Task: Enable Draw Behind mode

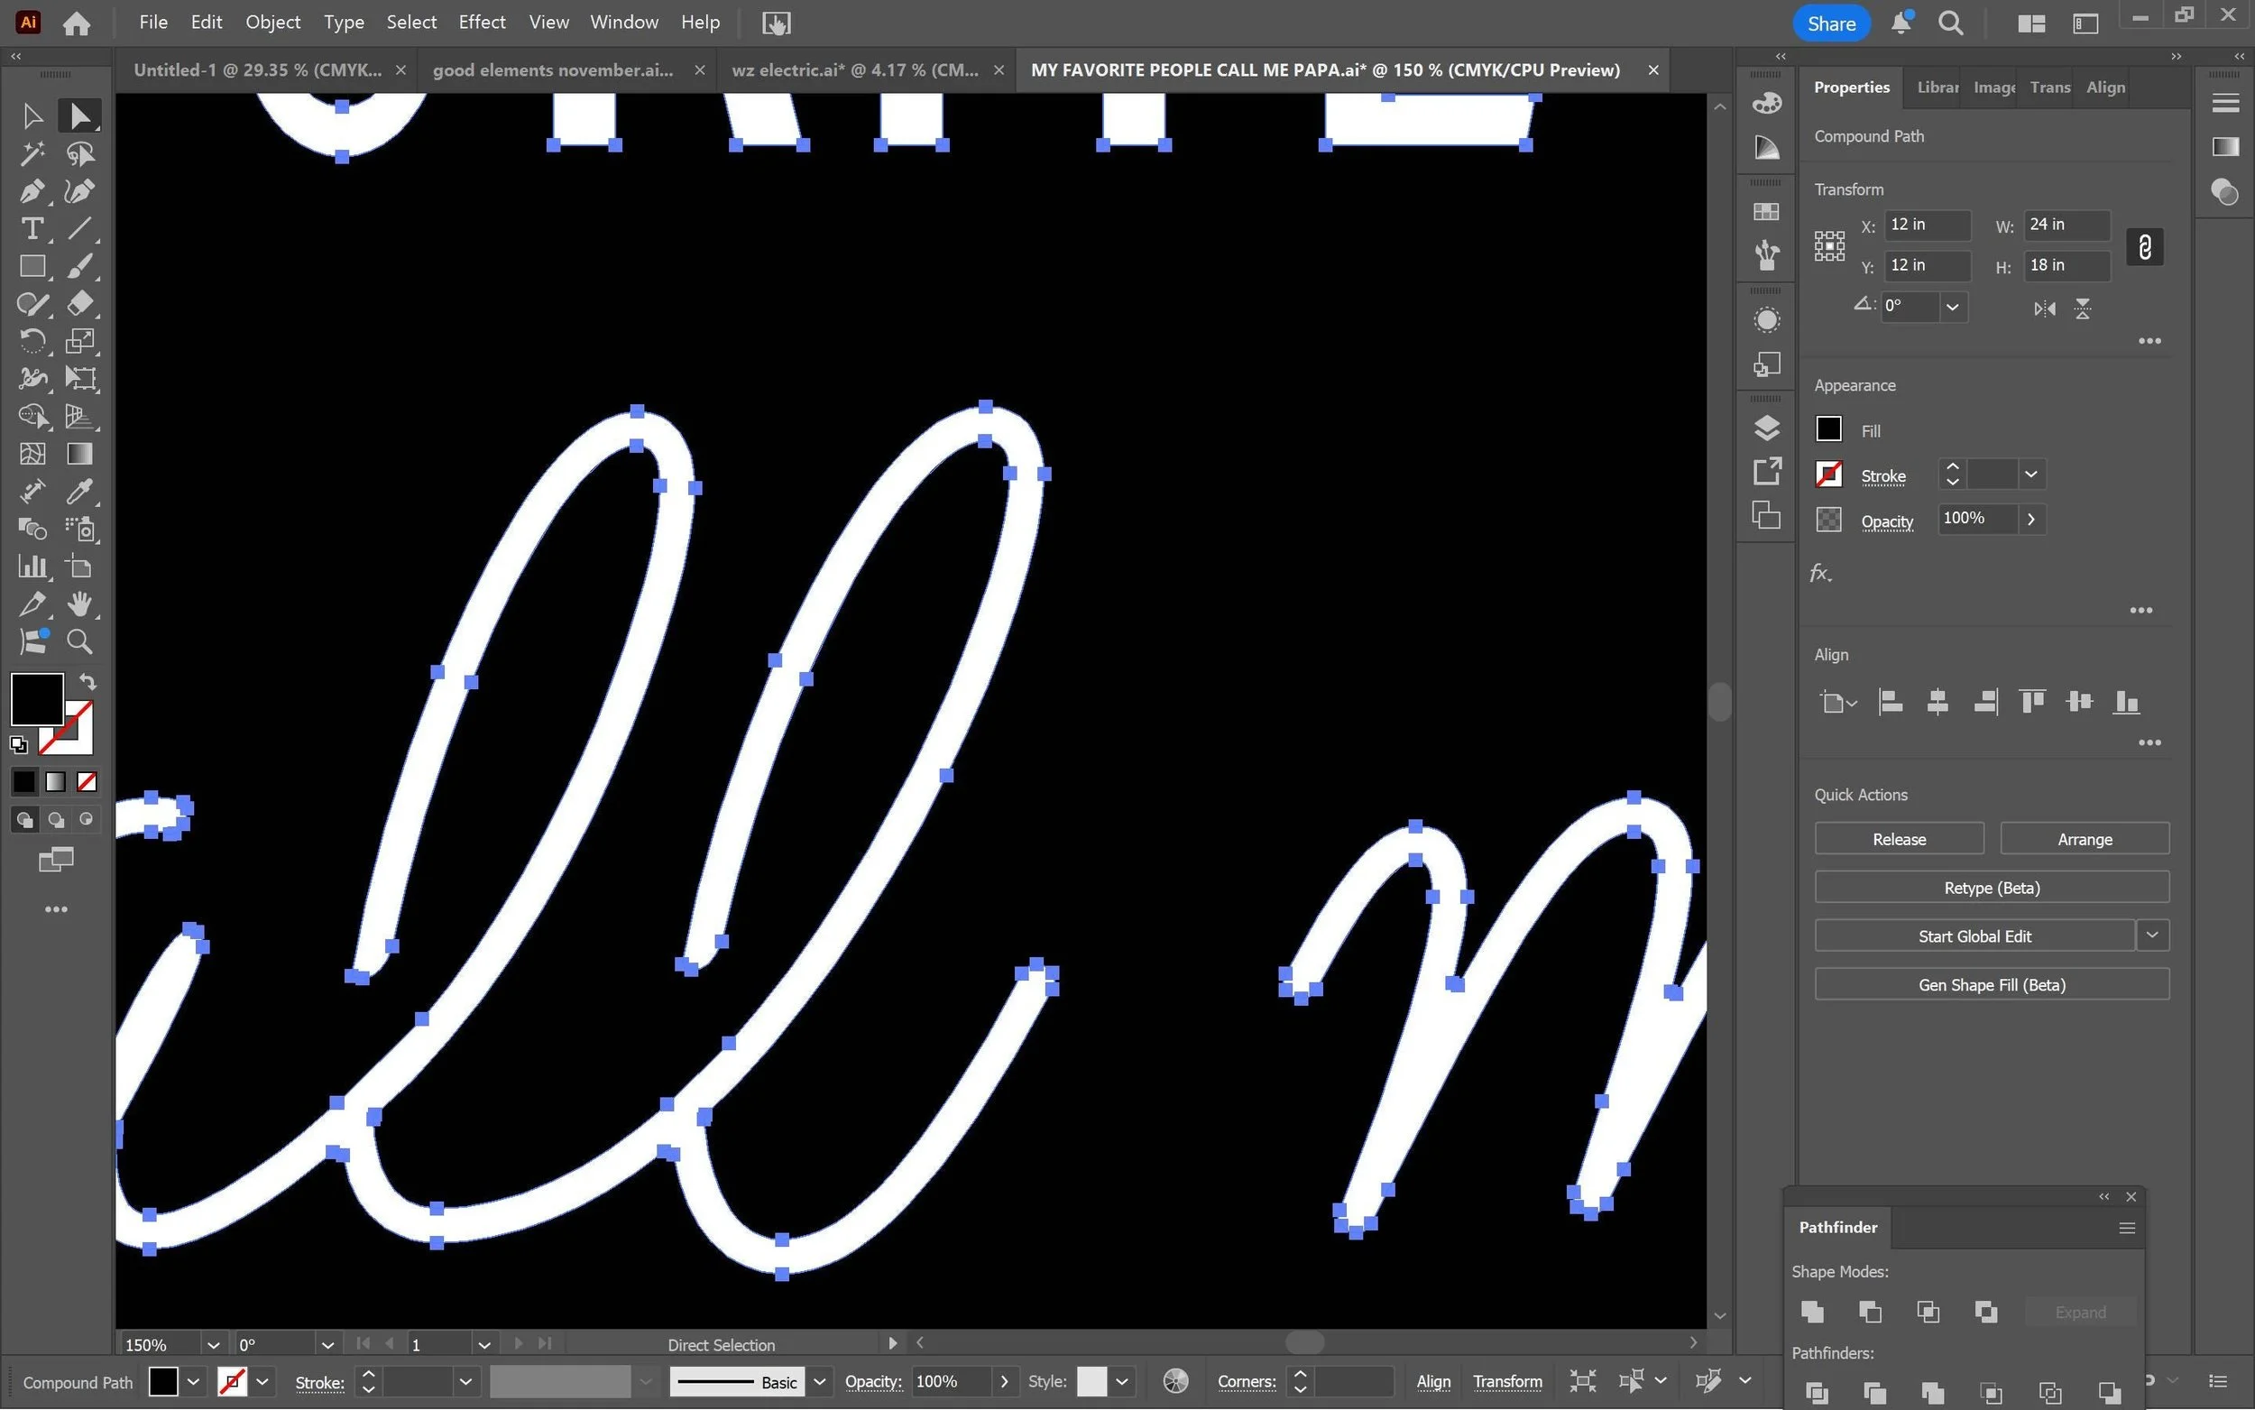Action: coord(56,820)
